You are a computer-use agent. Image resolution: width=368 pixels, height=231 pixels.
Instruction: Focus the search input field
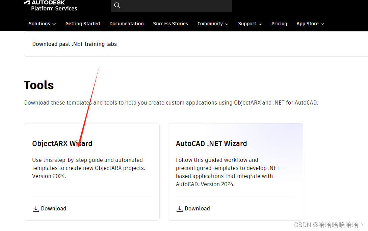coord(172,6)
